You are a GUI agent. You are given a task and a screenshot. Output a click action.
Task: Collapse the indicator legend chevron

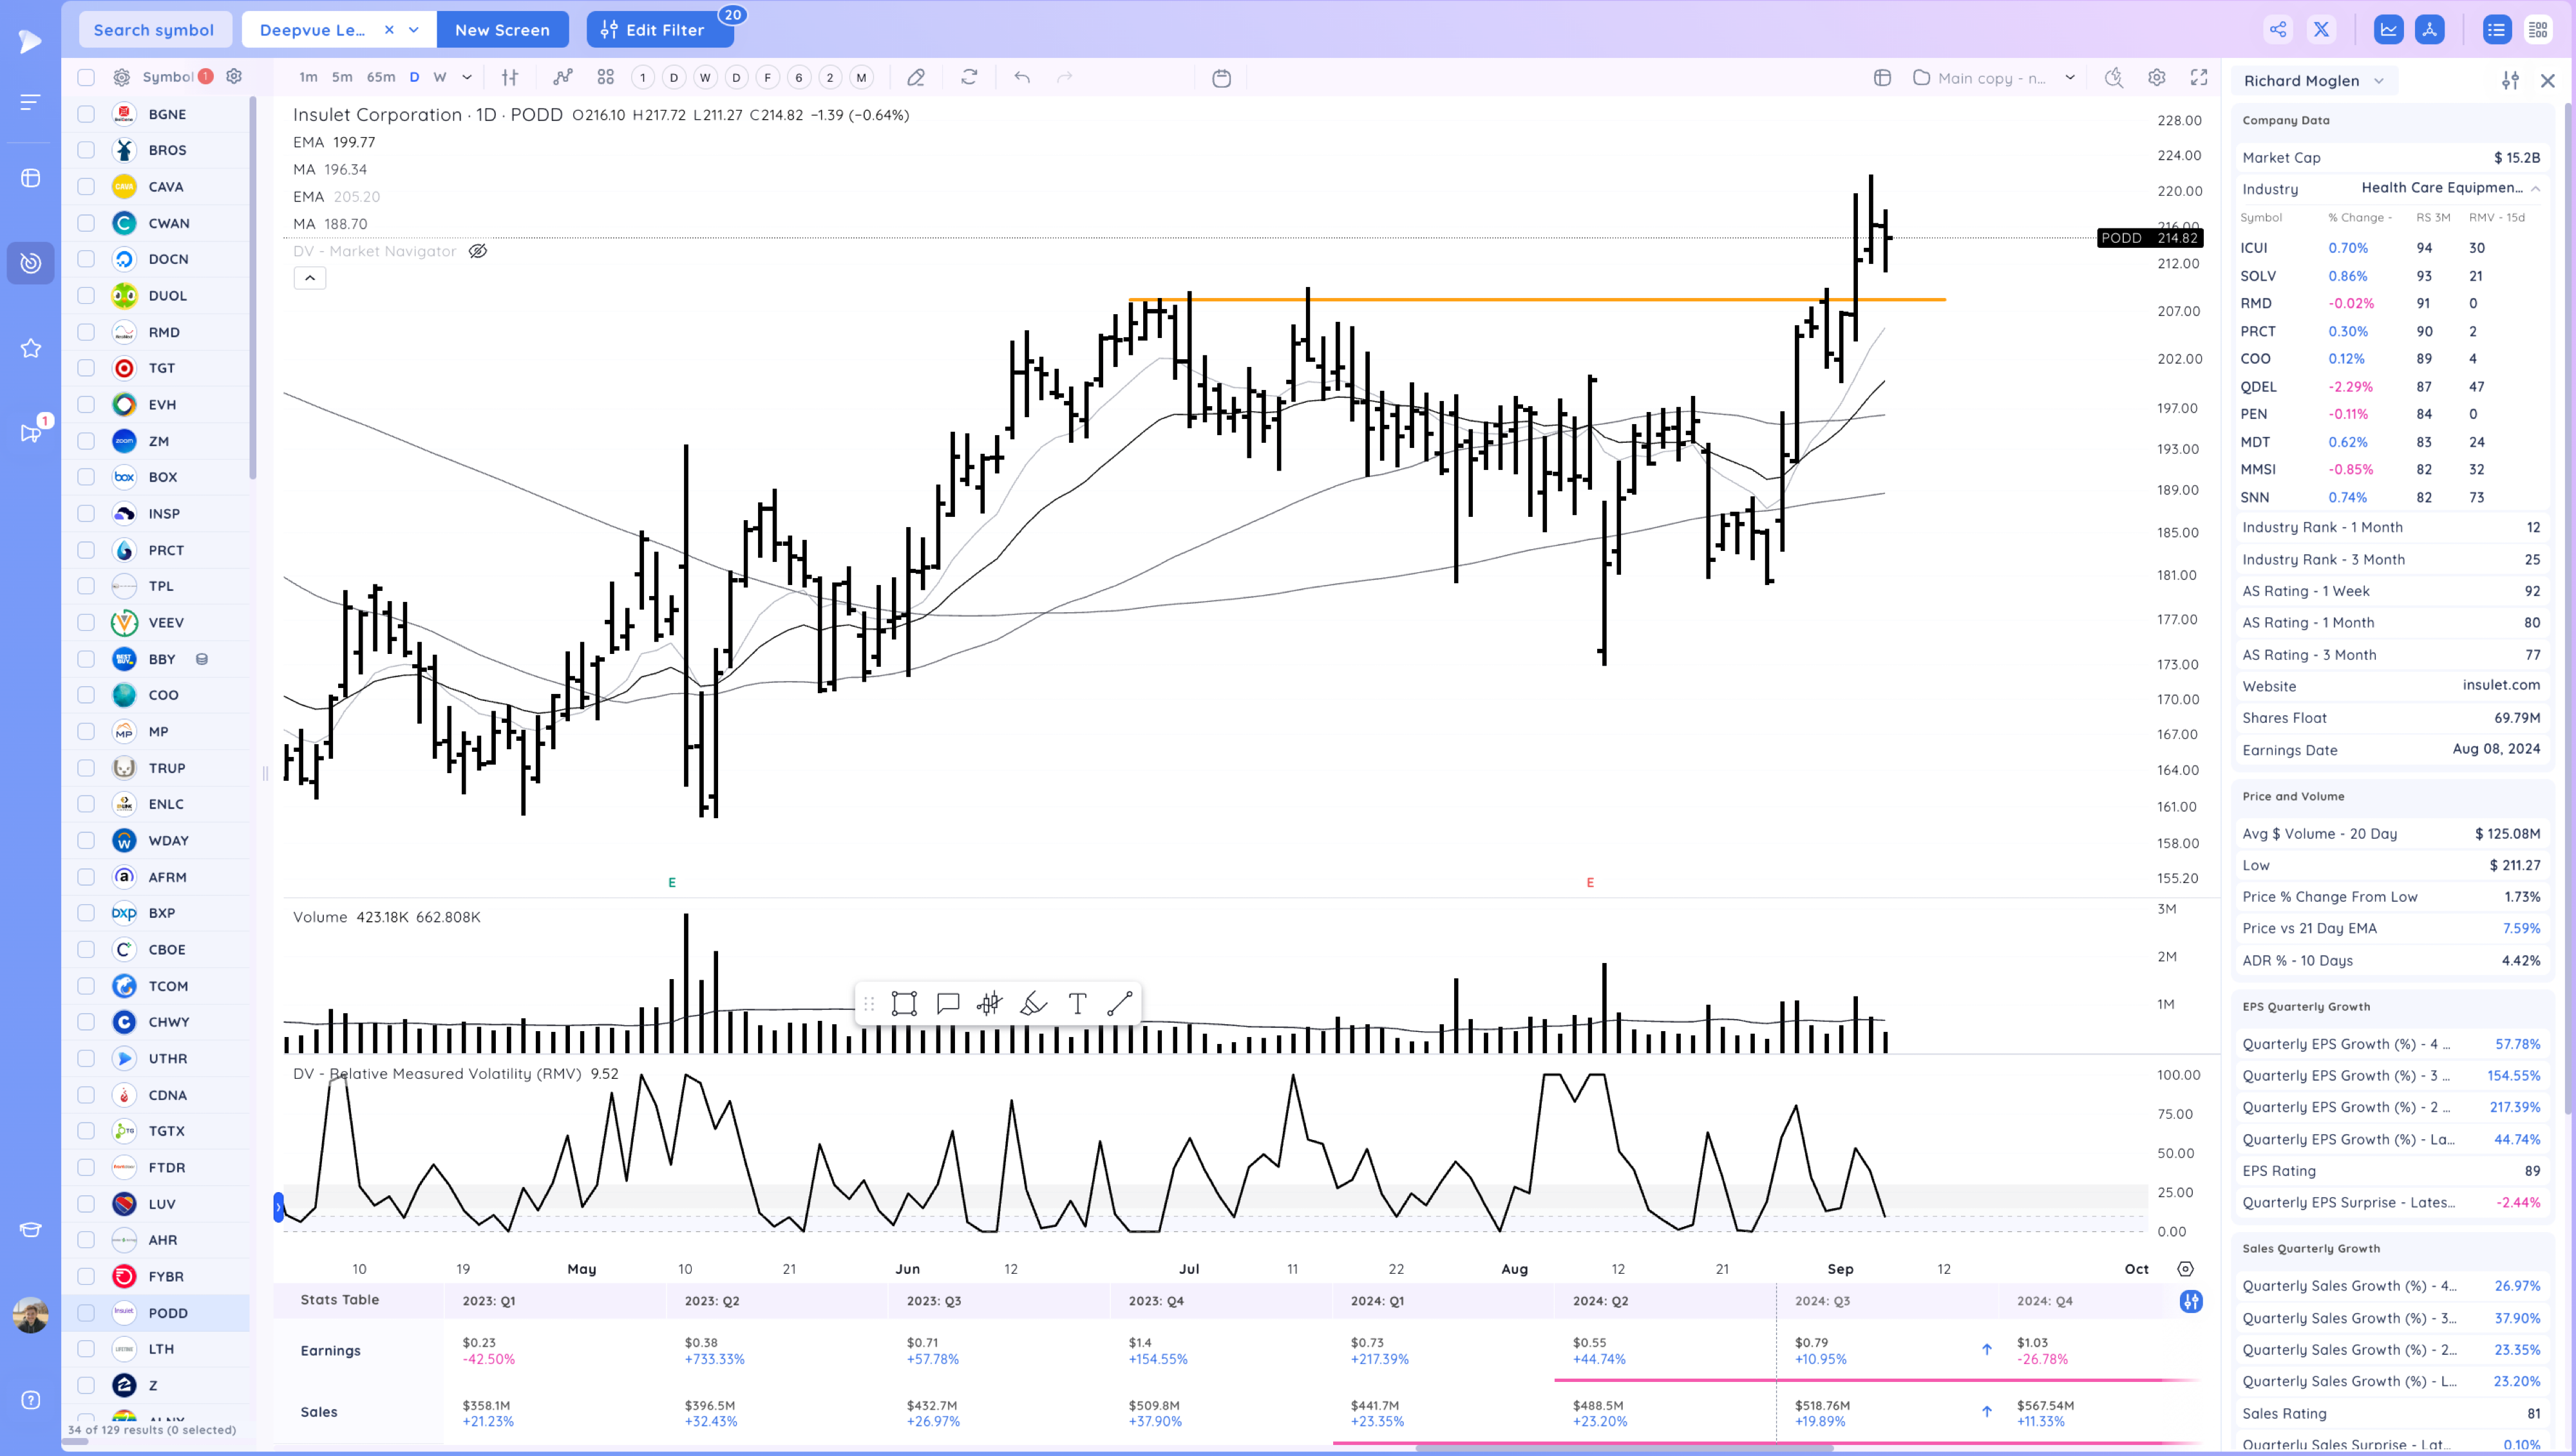pyautogui.click(x=309, y=278)
